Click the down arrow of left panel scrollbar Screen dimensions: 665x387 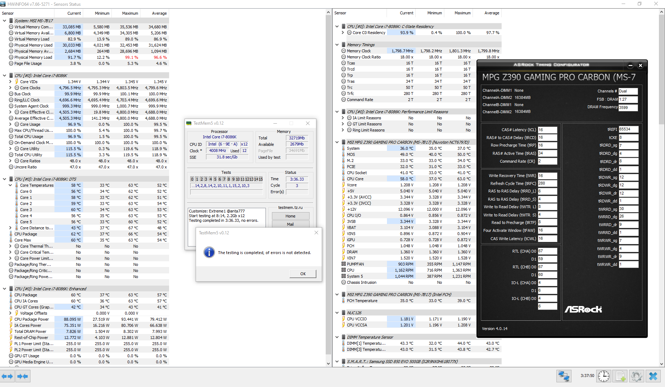click(x=329, y=363)
